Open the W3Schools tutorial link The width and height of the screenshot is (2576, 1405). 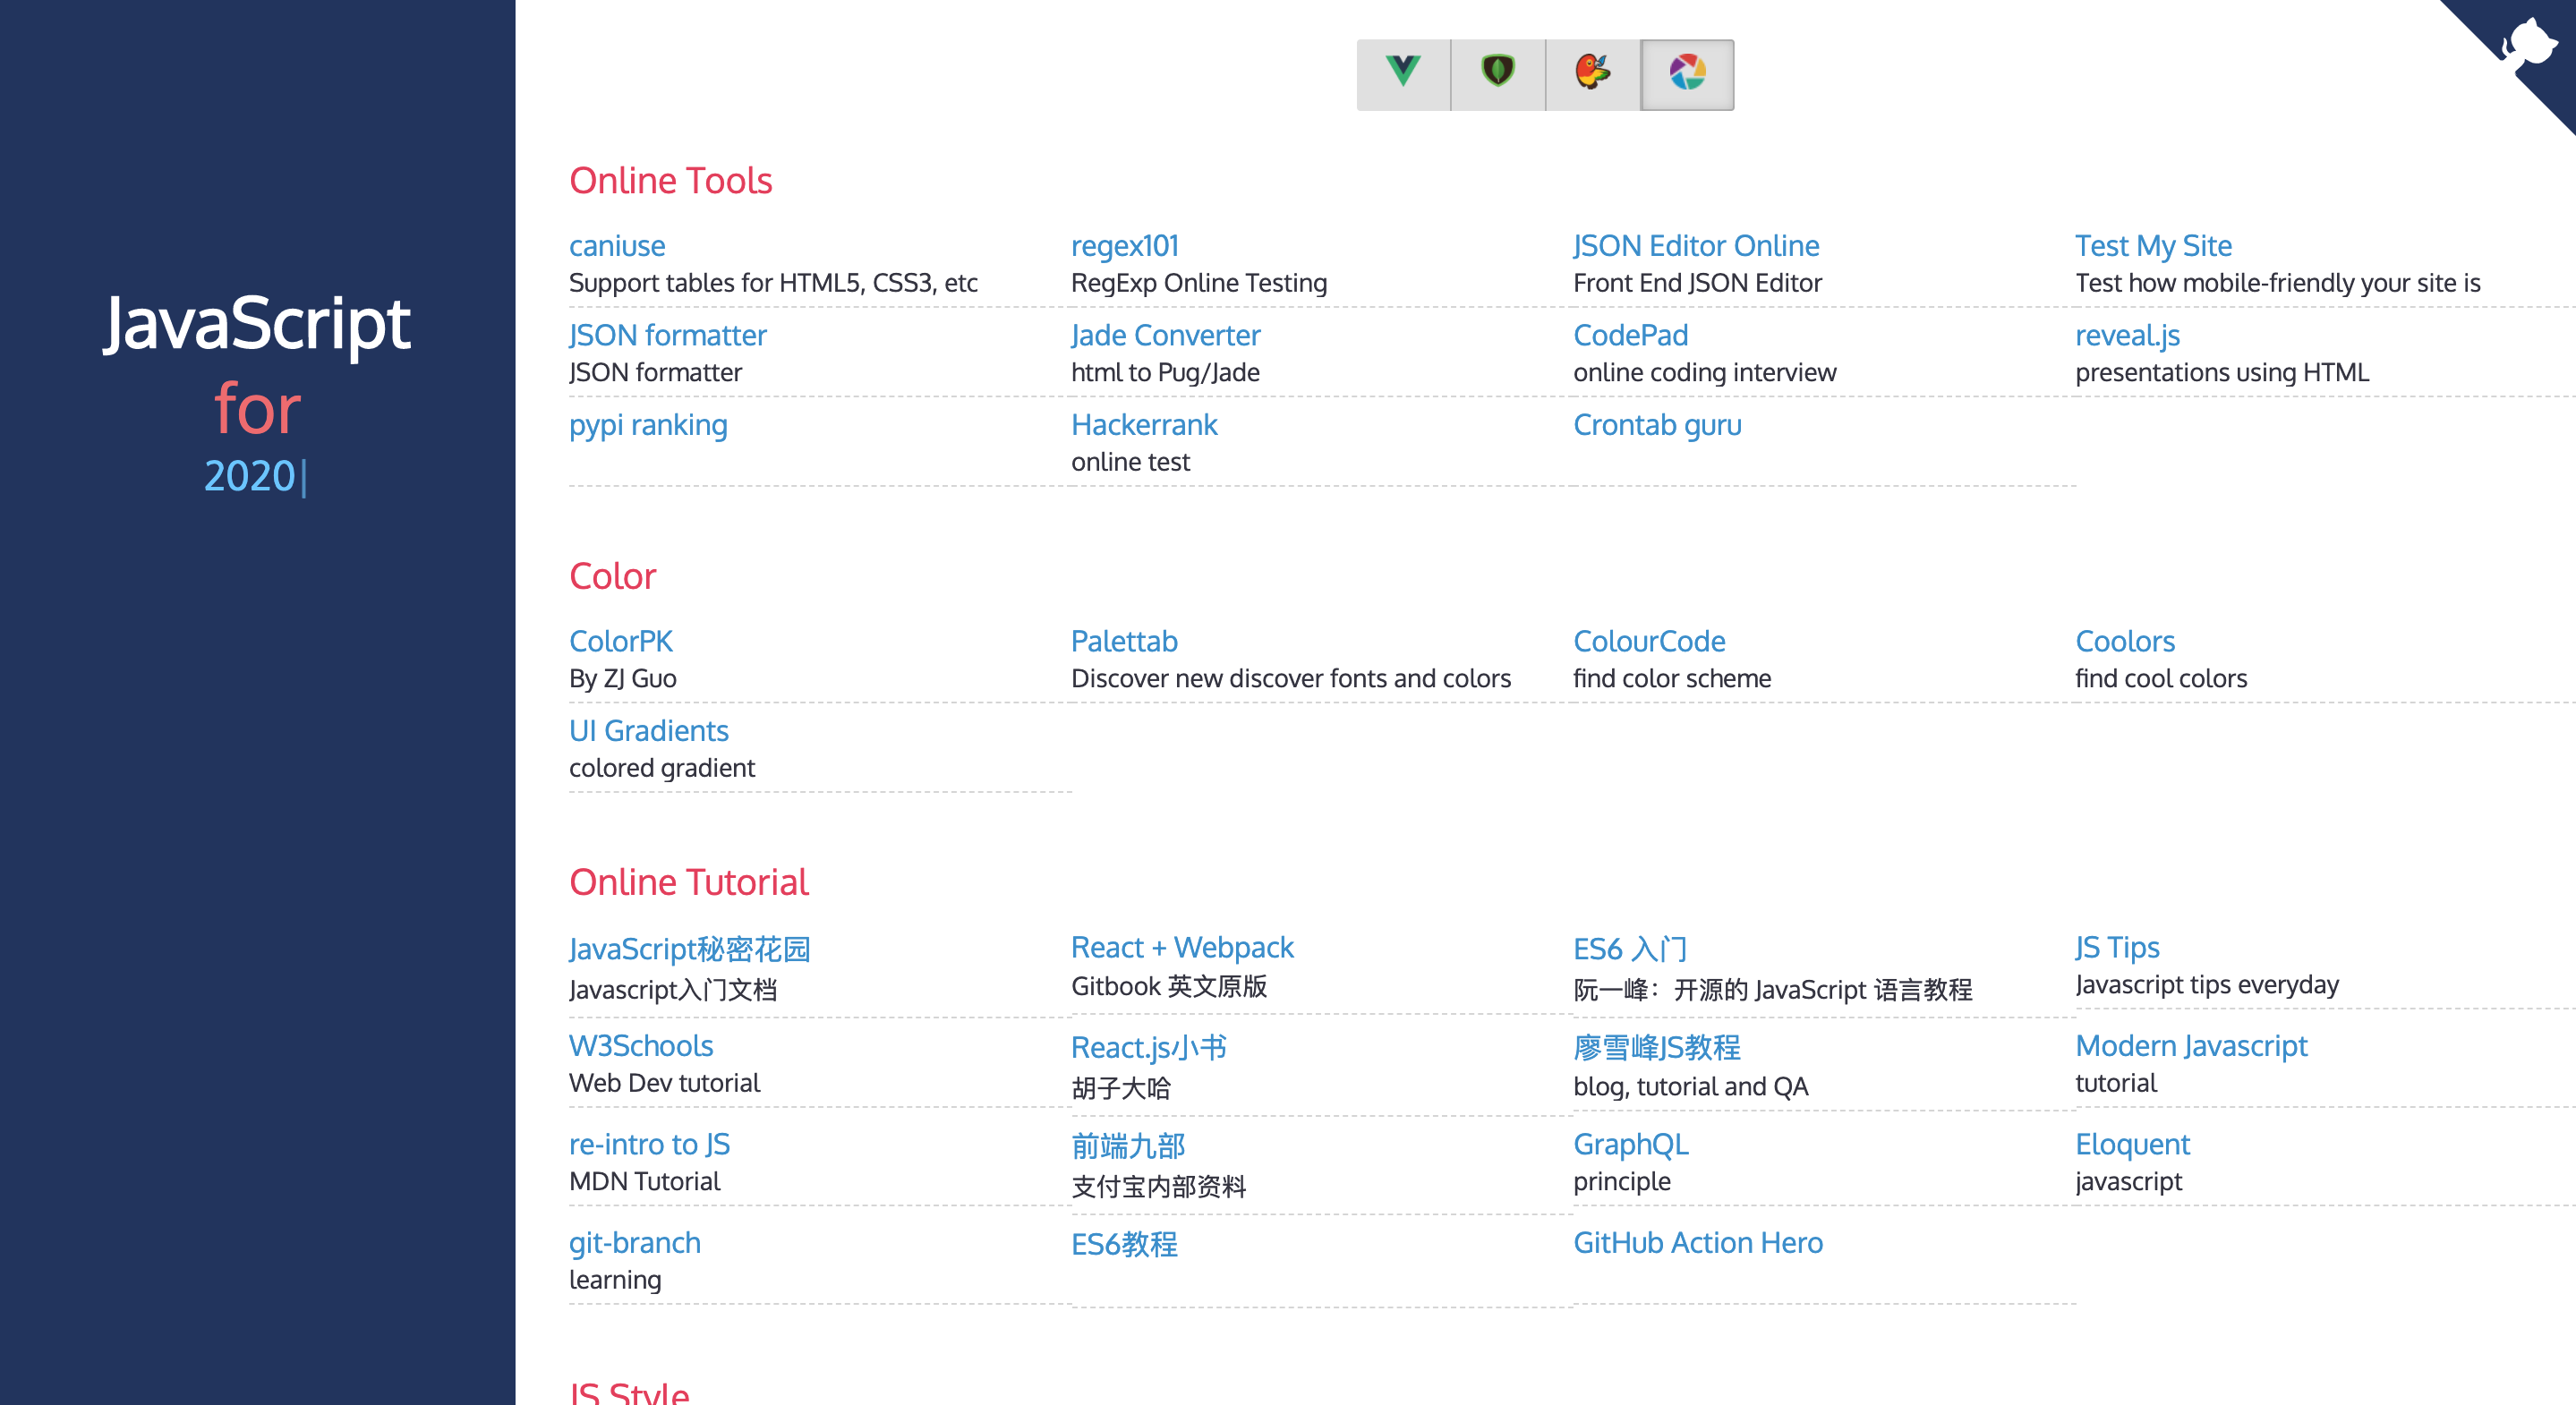pos(640,1046)
